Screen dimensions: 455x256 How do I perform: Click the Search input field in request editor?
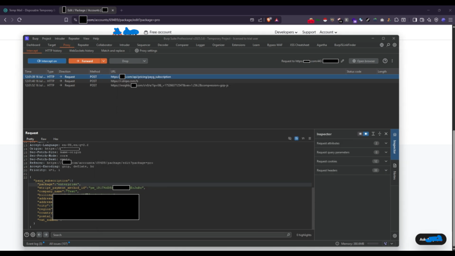(x=169, y=235)
